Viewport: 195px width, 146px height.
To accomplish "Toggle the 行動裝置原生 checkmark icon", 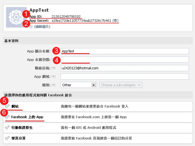I will coord(7,127).
